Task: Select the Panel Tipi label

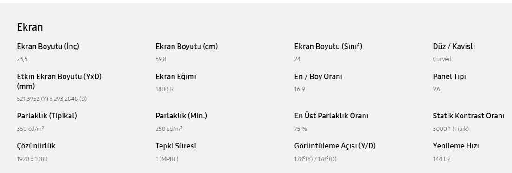Action: (x=449, y=77)
